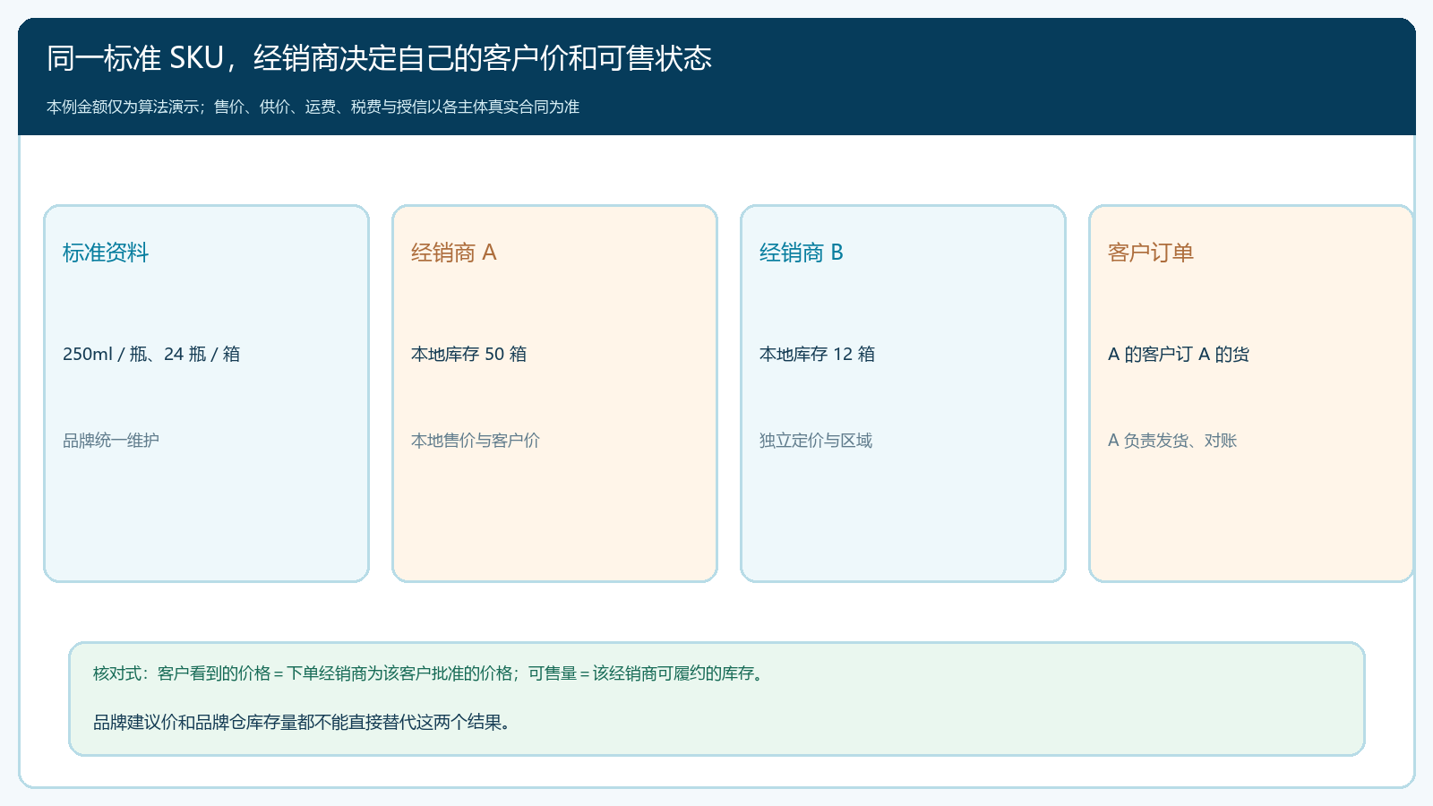Click the 品牌统一维护 caption
Viewport: 1433px width, 806px height.
pyautogui.click(x=111, y=440)
